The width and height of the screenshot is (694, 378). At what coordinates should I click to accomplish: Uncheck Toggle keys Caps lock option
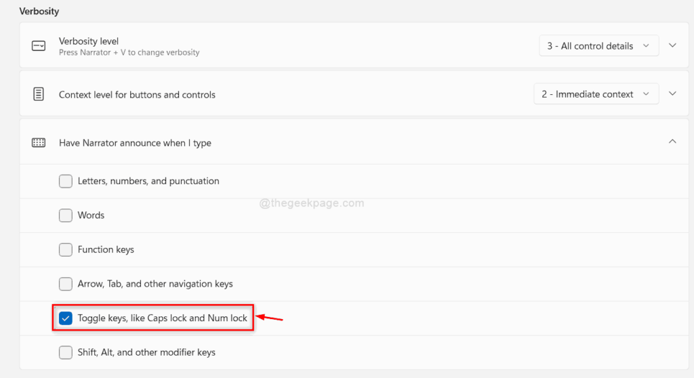pyautogui.click(x=66, y=318)
